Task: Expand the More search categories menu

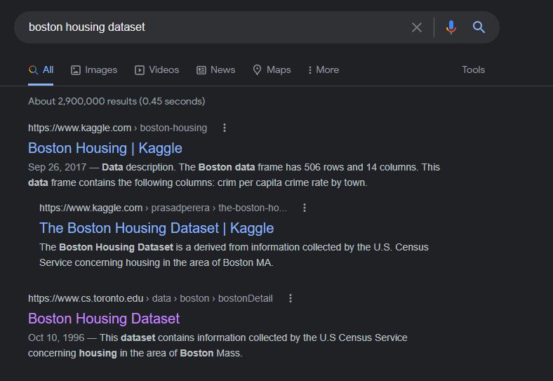Action: pyautogui.click(x=324, y=70)
